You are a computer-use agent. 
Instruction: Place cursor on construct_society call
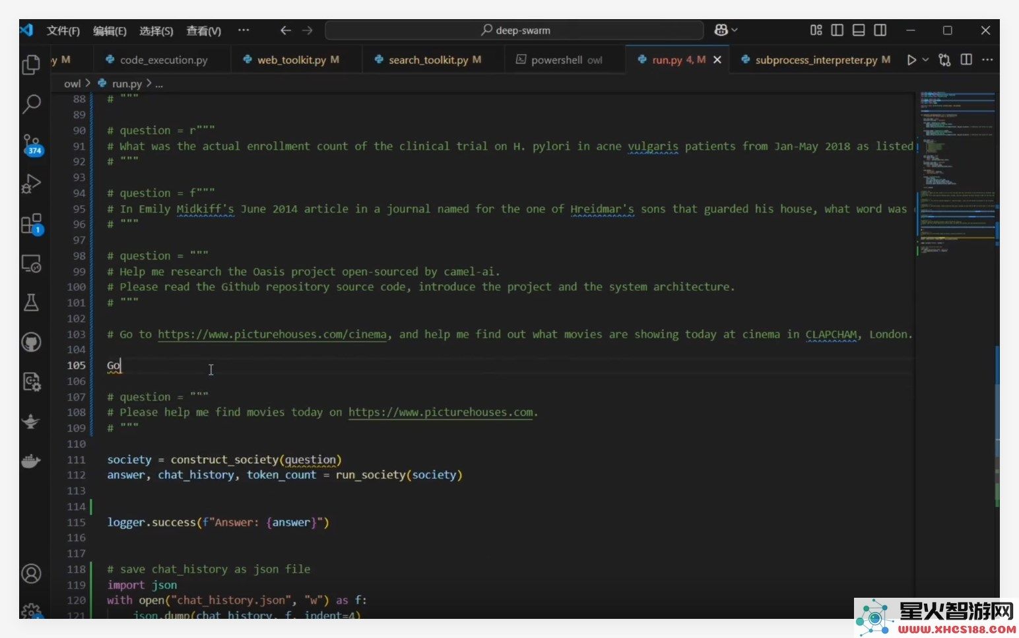tap(224, 460)
